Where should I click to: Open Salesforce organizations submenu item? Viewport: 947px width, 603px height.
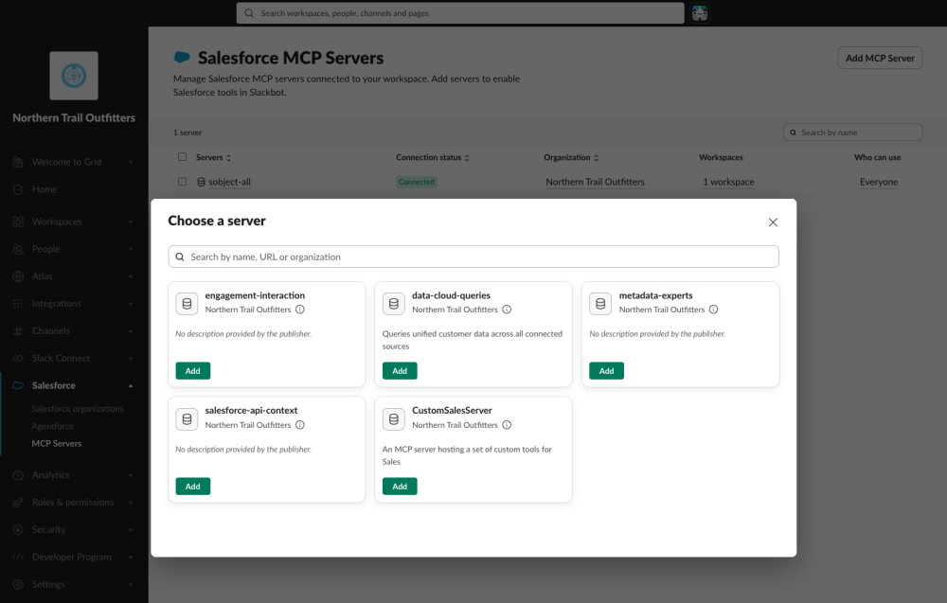(78, 409)
